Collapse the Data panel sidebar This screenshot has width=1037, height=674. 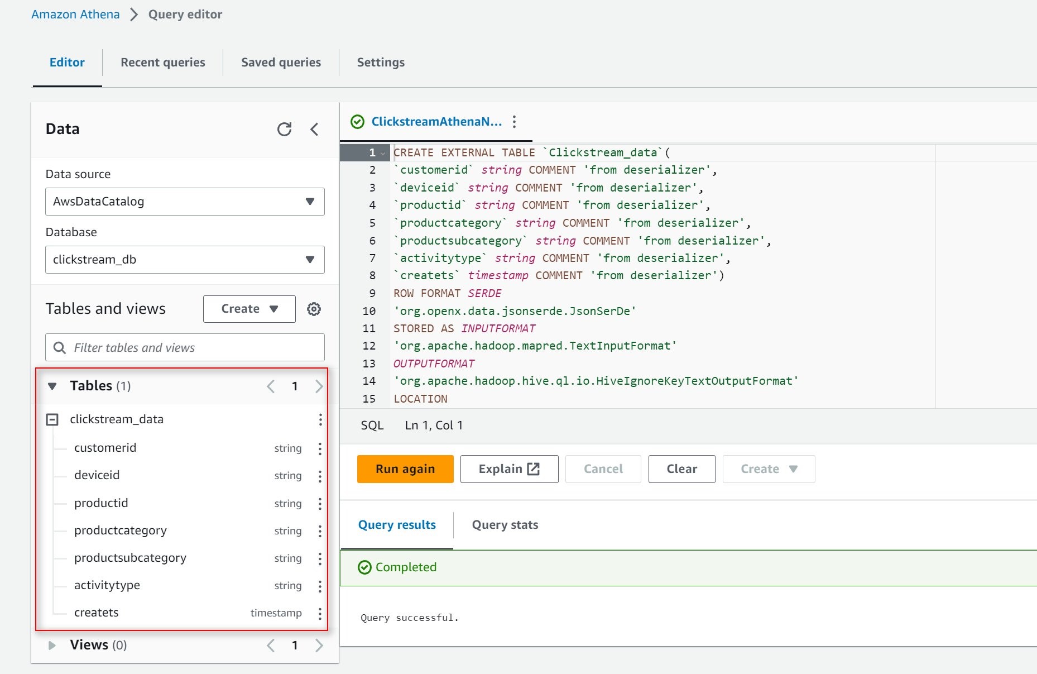(x=315, y=129)
